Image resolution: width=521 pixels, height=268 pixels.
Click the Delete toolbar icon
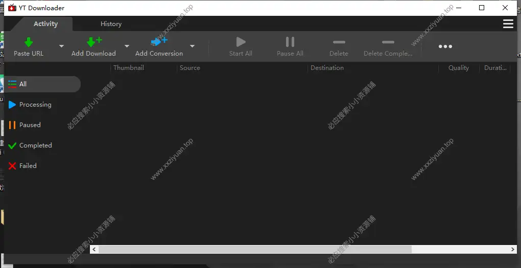coord(339,42)
